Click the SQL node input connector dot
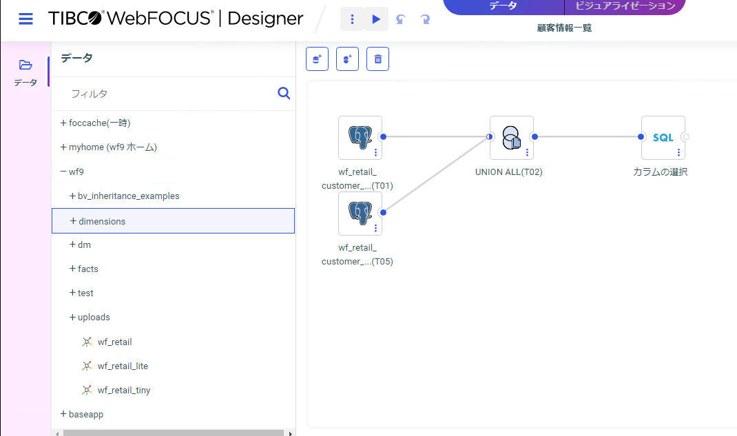Viewport: 737px width, 436px height. click(641, 136)
